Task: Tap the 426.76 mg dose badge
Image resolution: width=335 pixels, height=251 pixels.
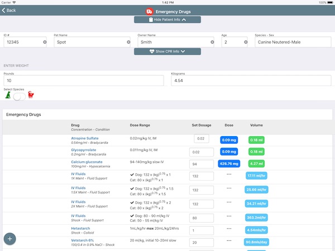Action: click(x=229, y=163)
